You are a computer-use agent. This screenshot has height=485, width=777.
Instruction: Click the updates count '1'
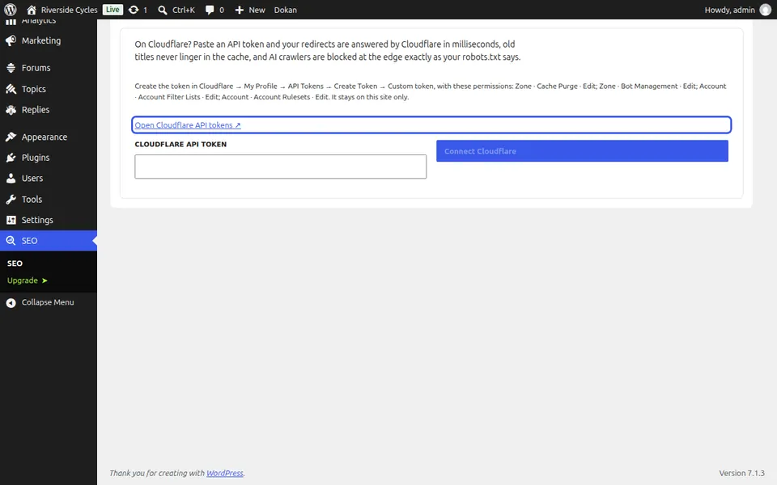145,10
